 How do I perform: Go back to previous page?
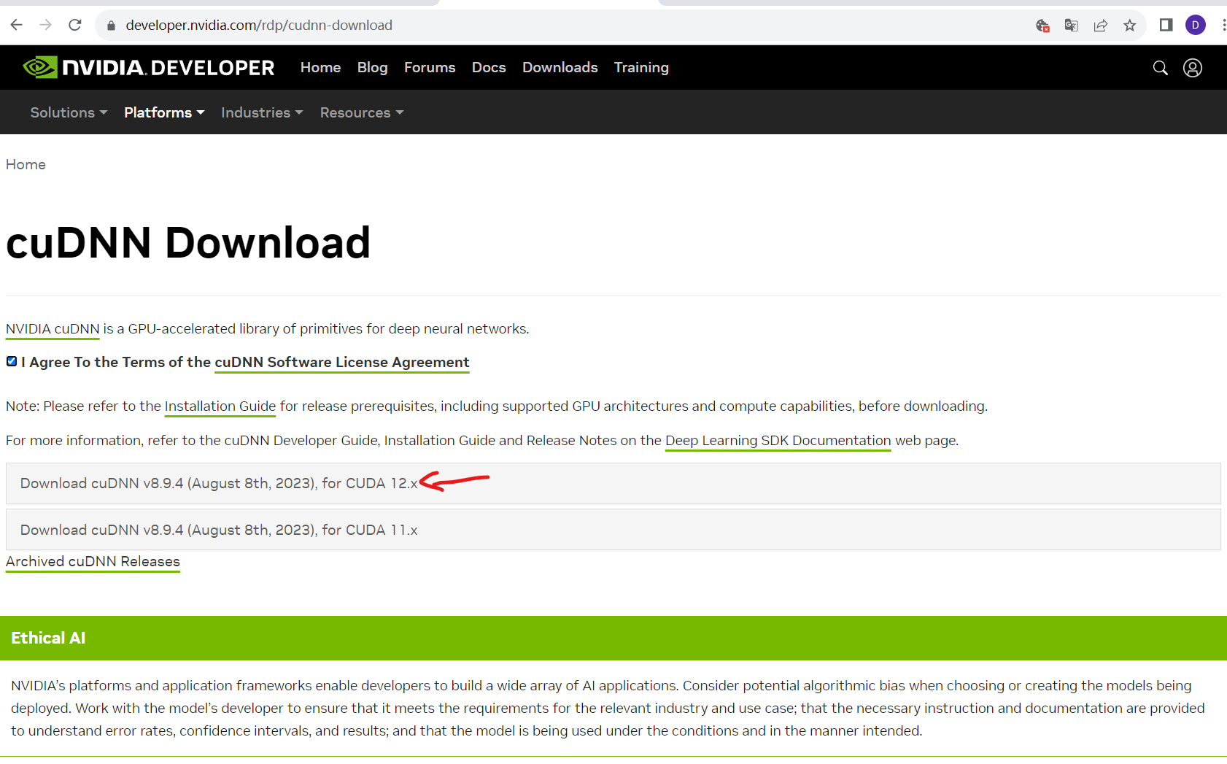coord(16,25)
